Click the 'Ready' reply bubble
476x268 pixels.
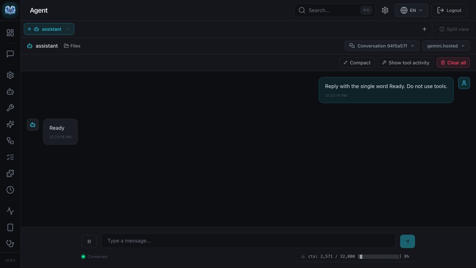pos(60,131)
